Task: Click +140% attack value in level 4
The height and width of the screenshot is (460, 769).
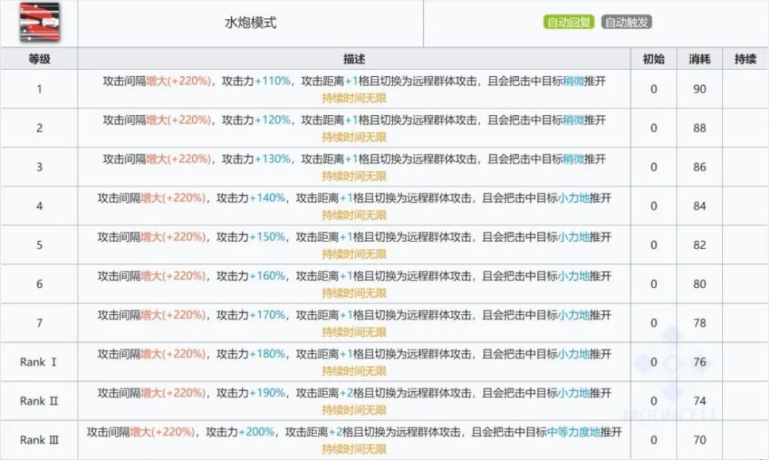Action: [268, 198]
